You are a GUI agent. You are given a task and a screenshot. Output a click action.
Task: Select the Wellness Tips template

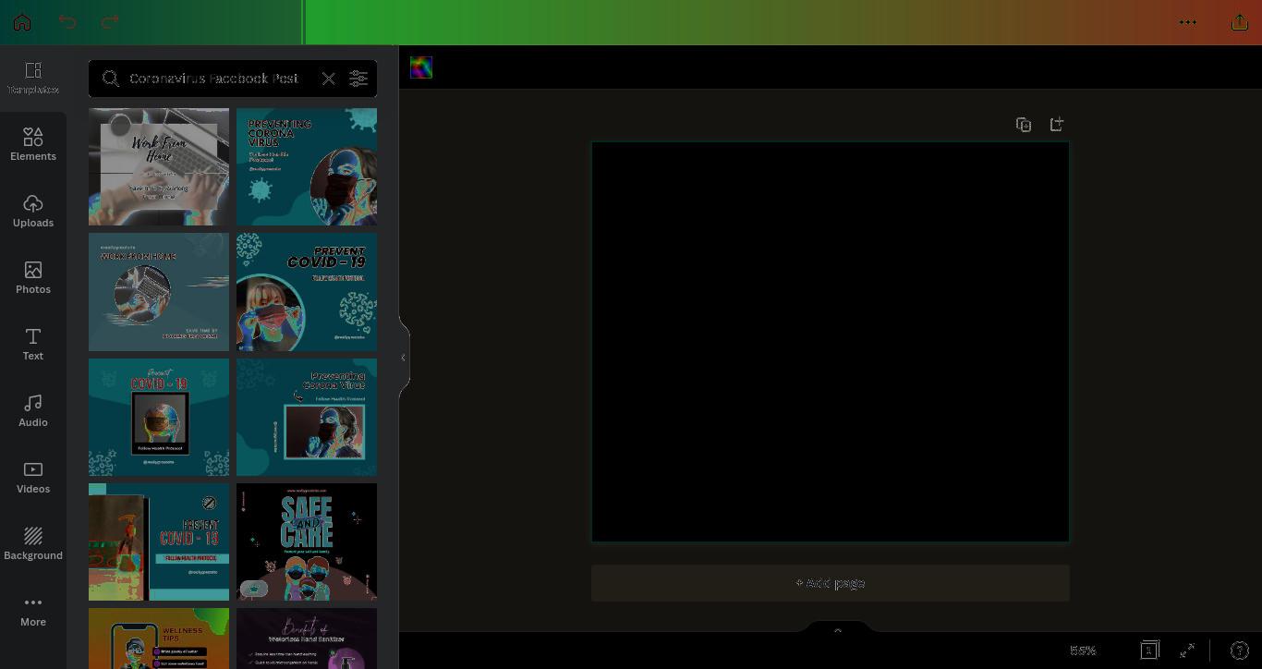[x=159, y=639]
